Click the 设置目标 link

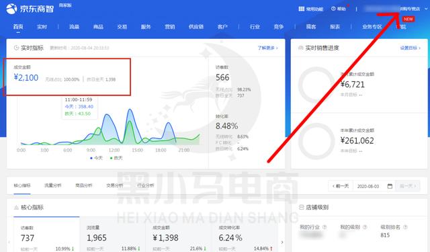[x=411, y=48]
